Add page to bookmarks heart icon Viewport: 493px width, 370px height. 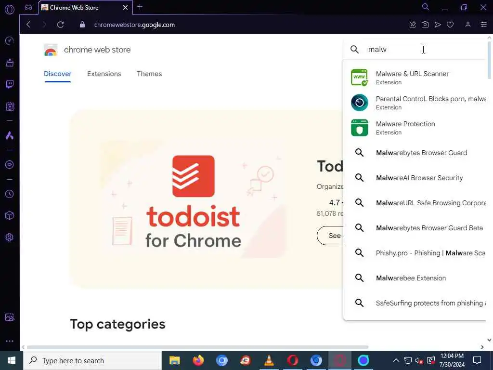coord(450,25)
